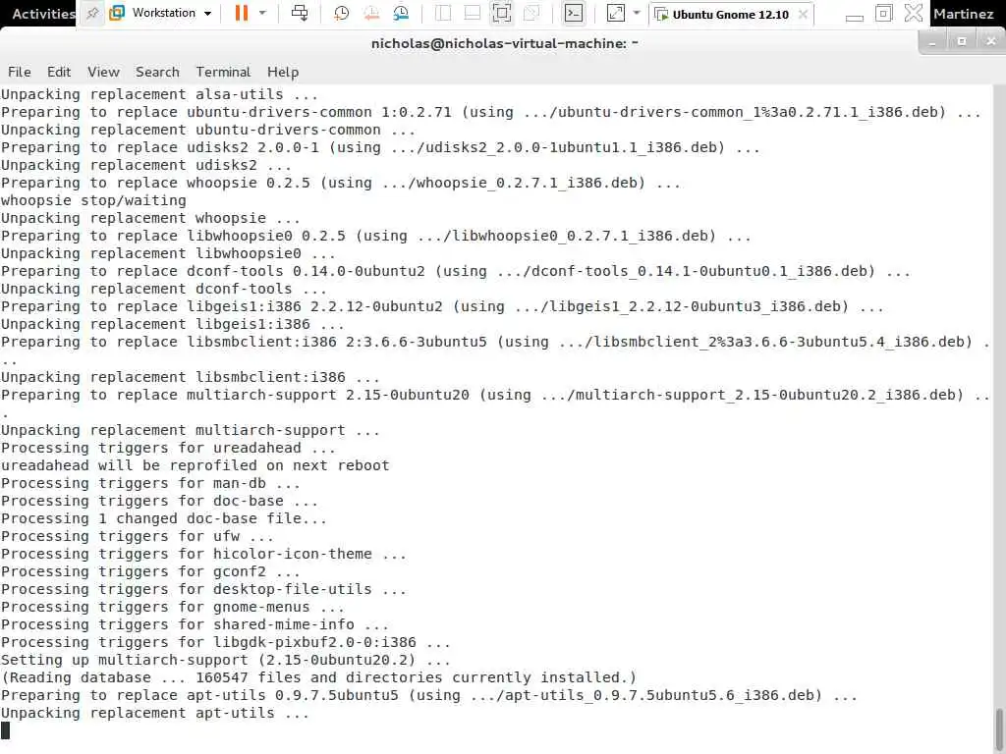
Task: Click line 'Unpacking replacement apt-utils ...'
Action: (x=154, y=713)
